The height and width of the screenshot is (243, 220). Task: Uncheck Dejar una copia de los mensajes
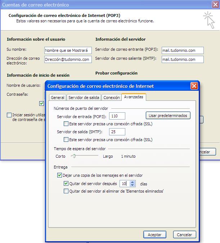click(x=59, y=175)
